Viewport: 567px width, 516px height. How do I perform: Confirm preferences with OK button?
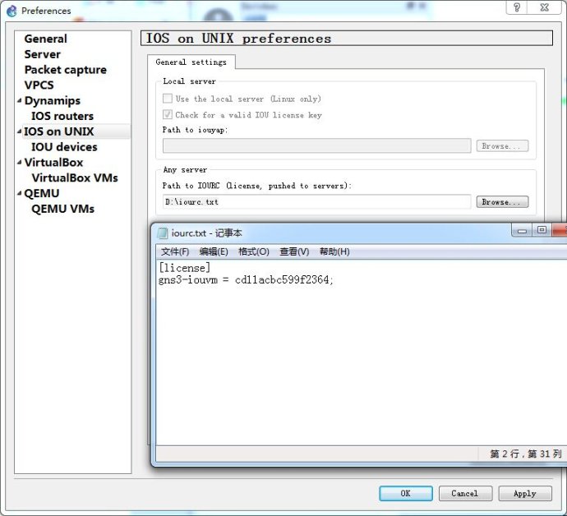[406, 493]
